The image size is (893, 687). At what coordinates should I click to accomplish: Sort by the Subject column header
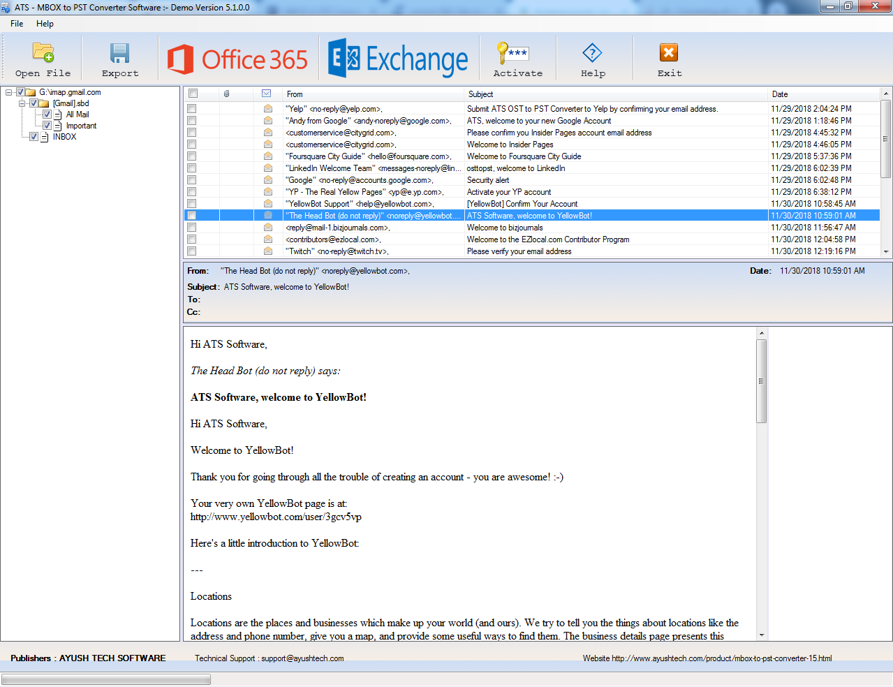[x=615, y=94]
